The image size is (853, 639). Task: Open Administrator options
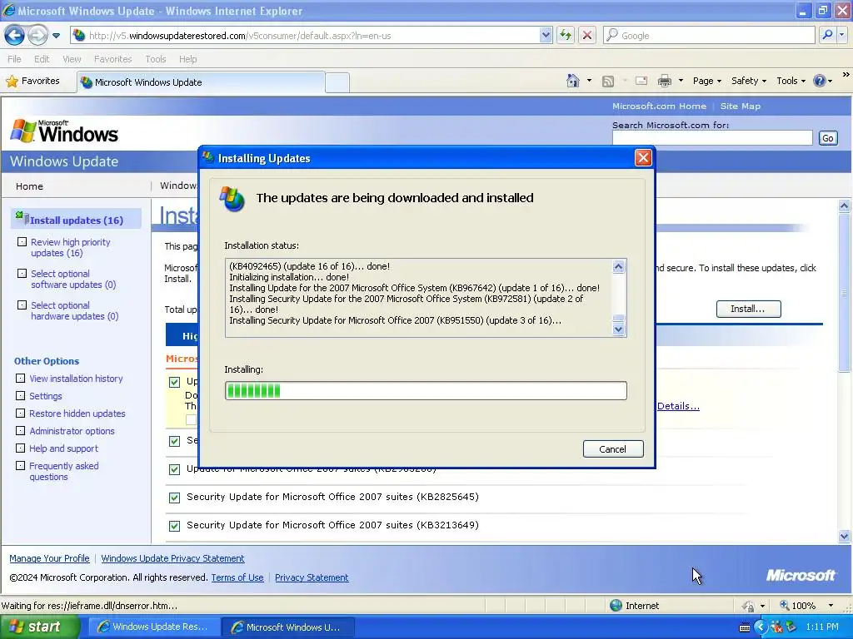point(72,431)
